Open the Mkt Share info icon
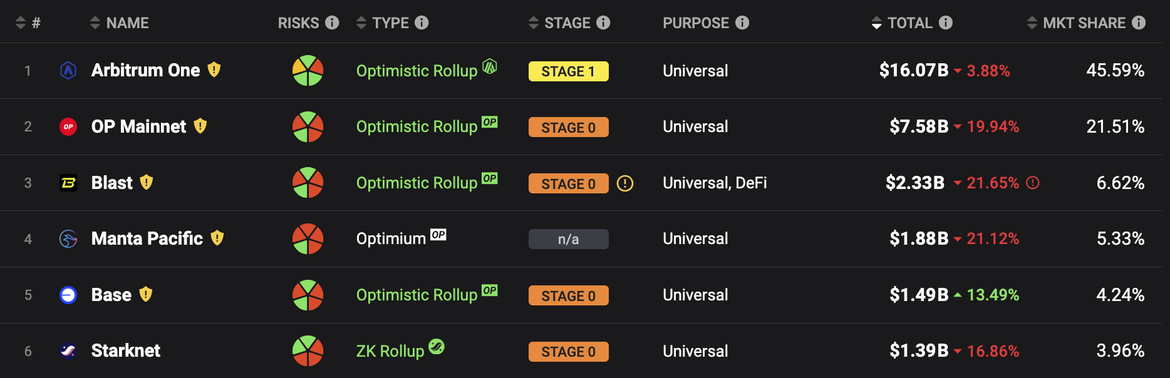 tap(1139, 23)
